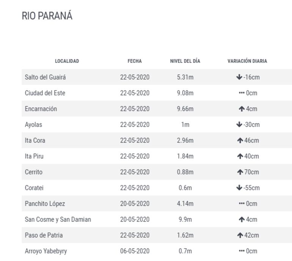The image size is (292, 261).
Task: Click the San Cosme y San Damian row name
Action: click(x=58, y=220)
